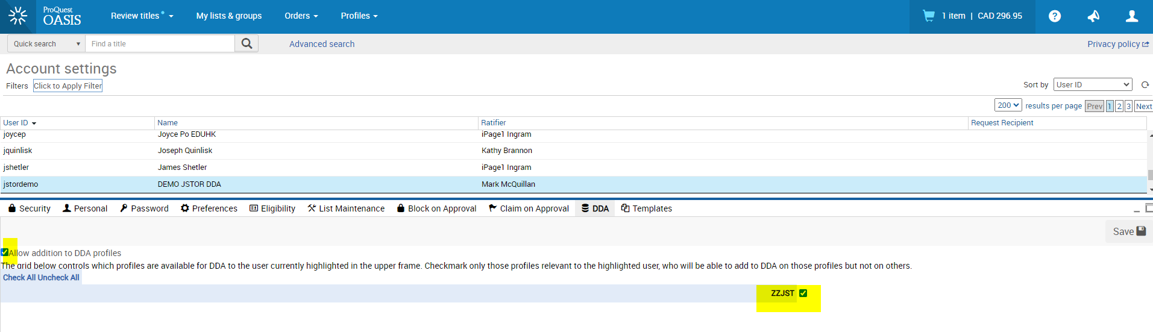Viewport: 1153px width, 332px height.
Task: Select the jstordemo user row
Action: point(573,184)
